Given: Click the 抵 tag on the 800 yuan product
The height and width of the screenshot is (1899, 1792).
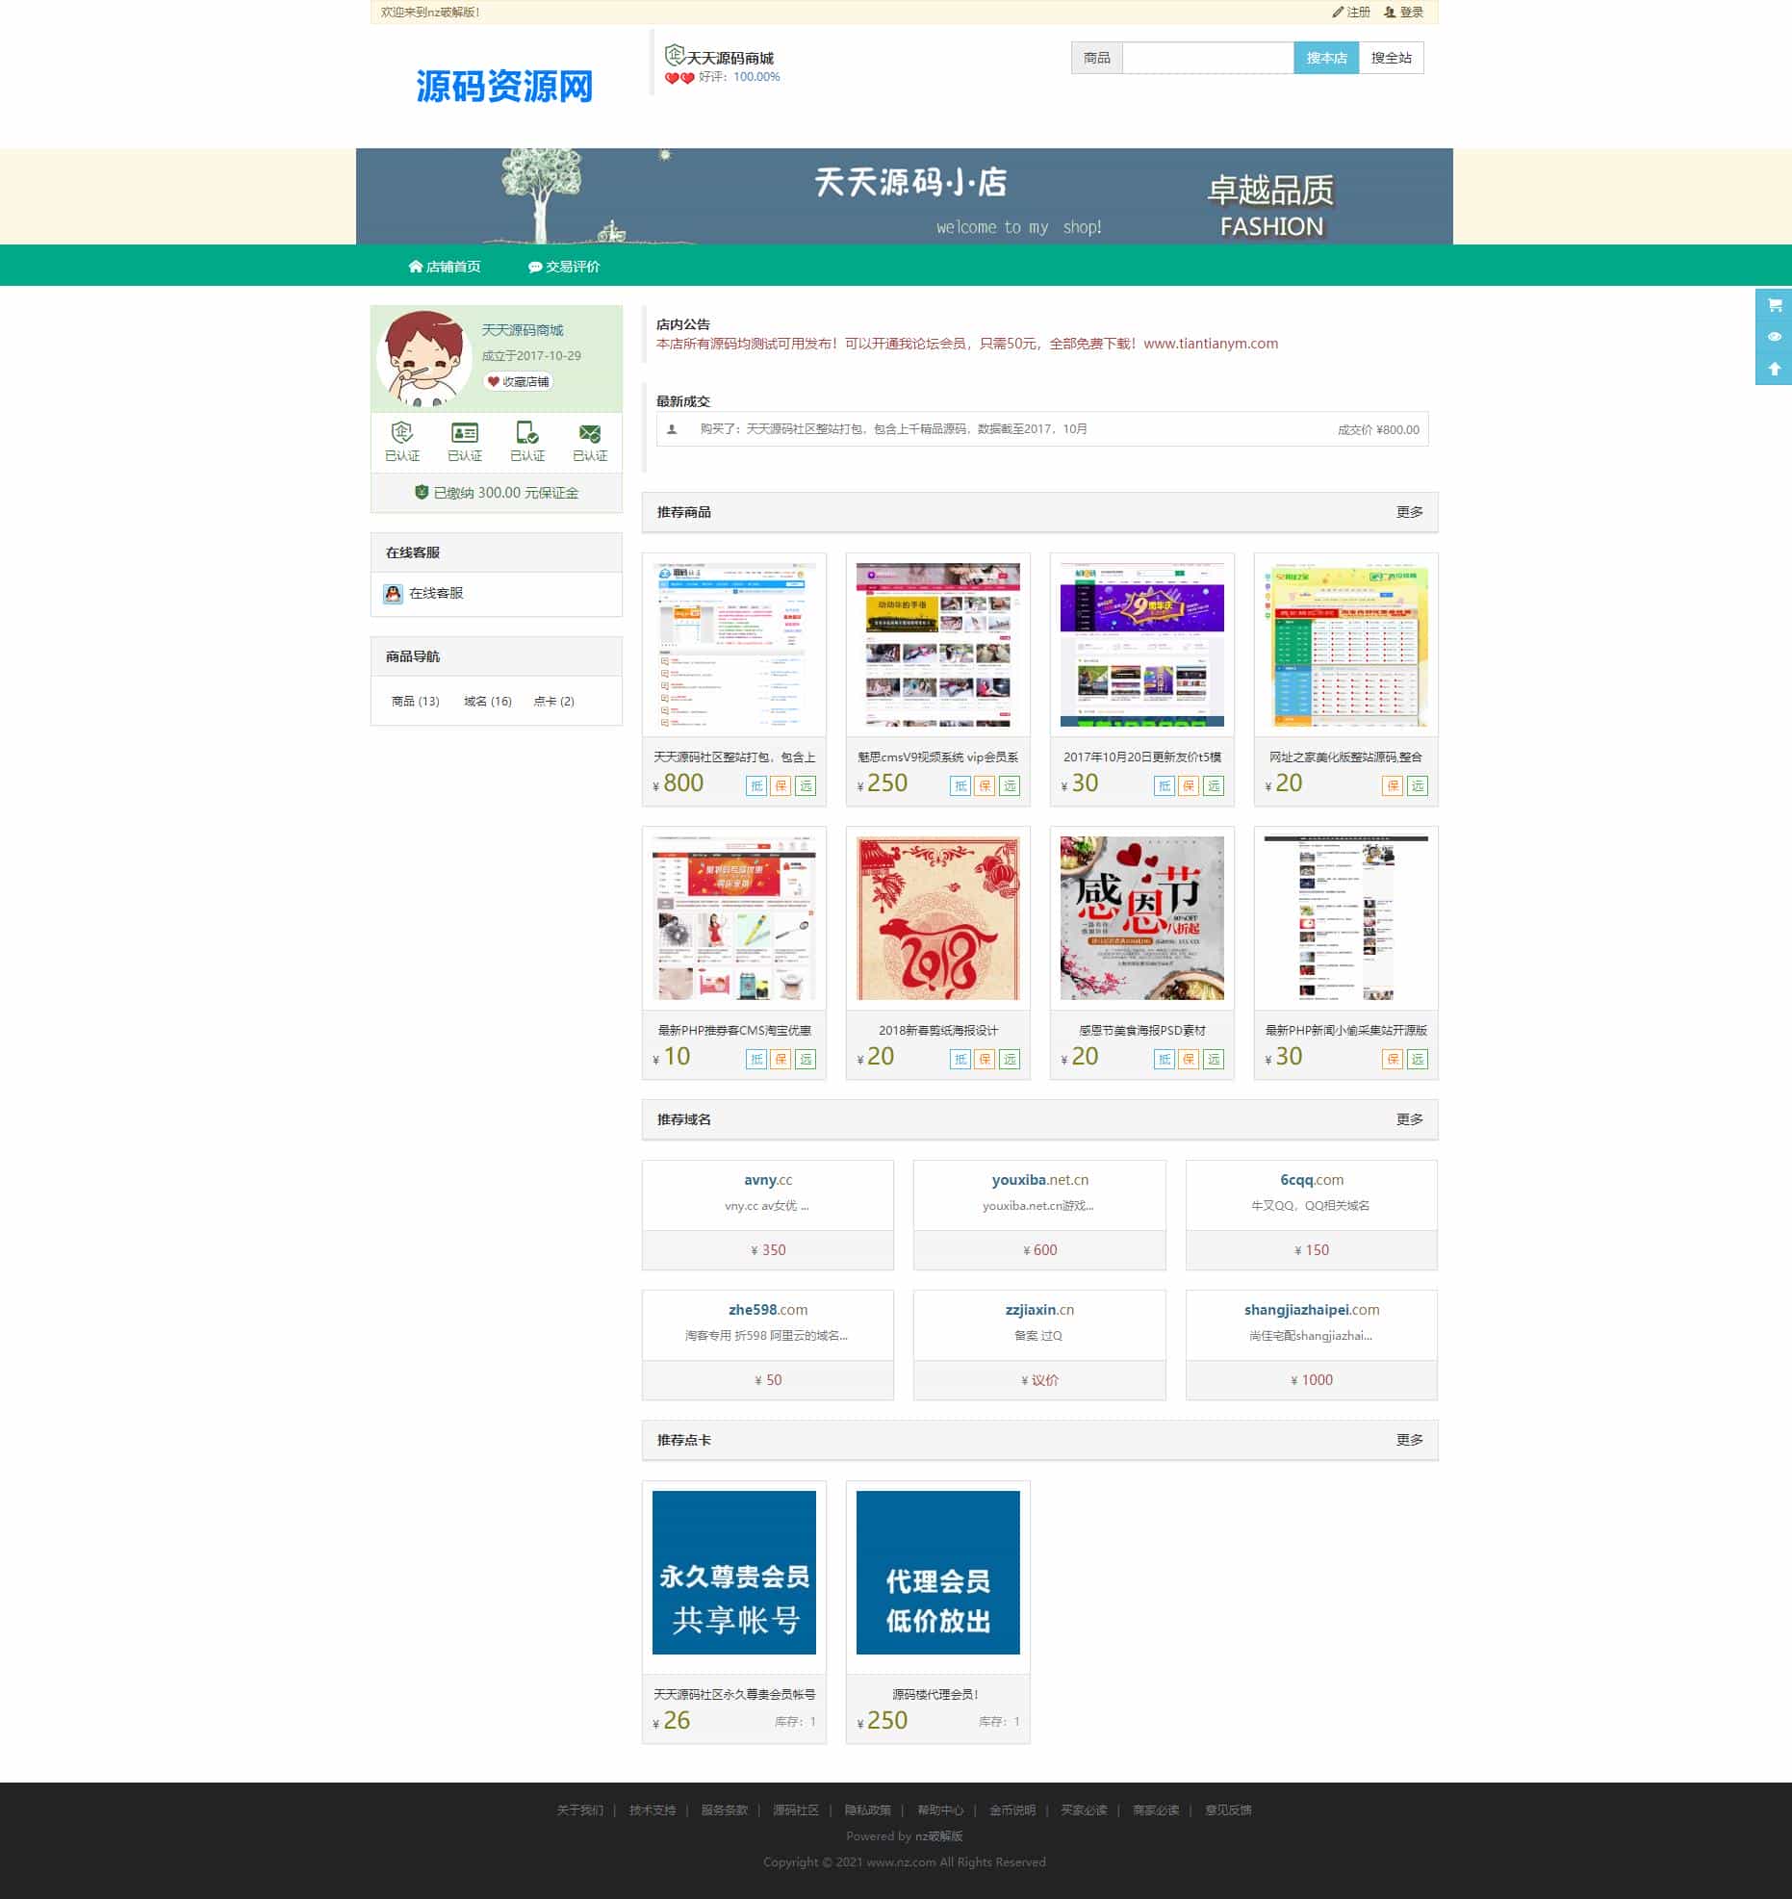Looking at the screenshot, I should click(x=756, y=786).
